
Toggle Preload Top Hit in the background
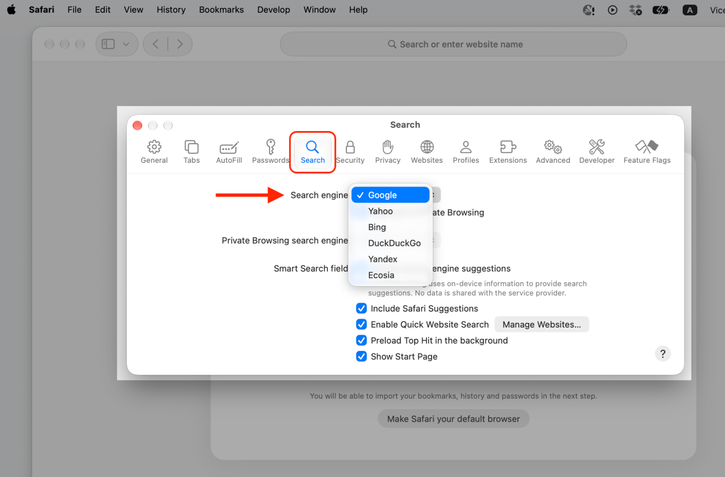[361, 340]
